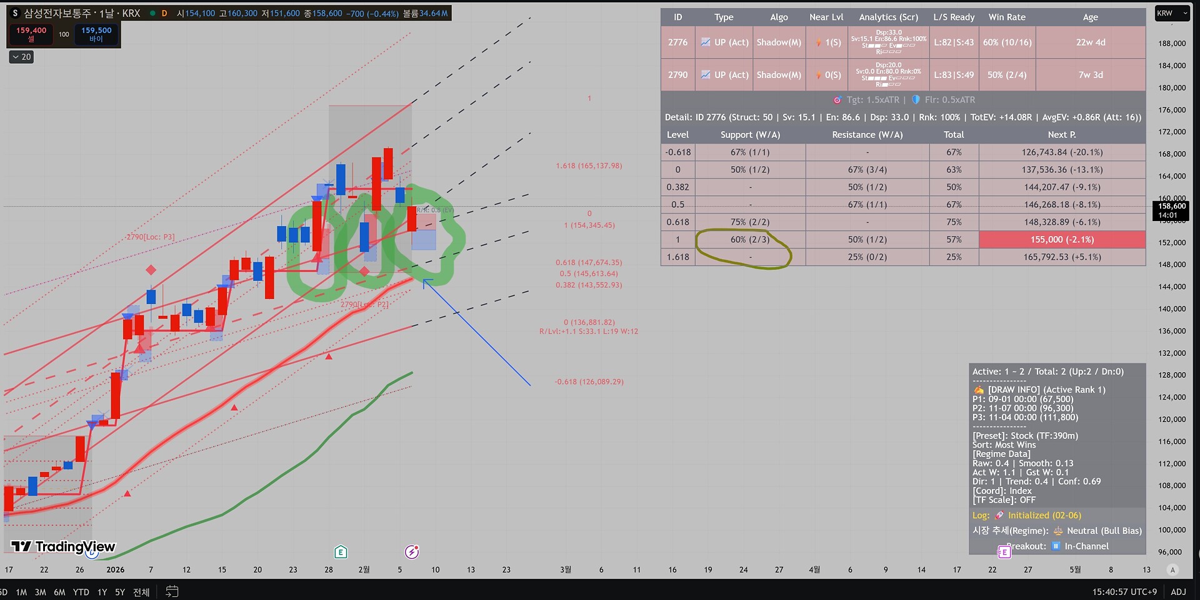Select the 6M time range
The image size is (1200, 600).
59,592
